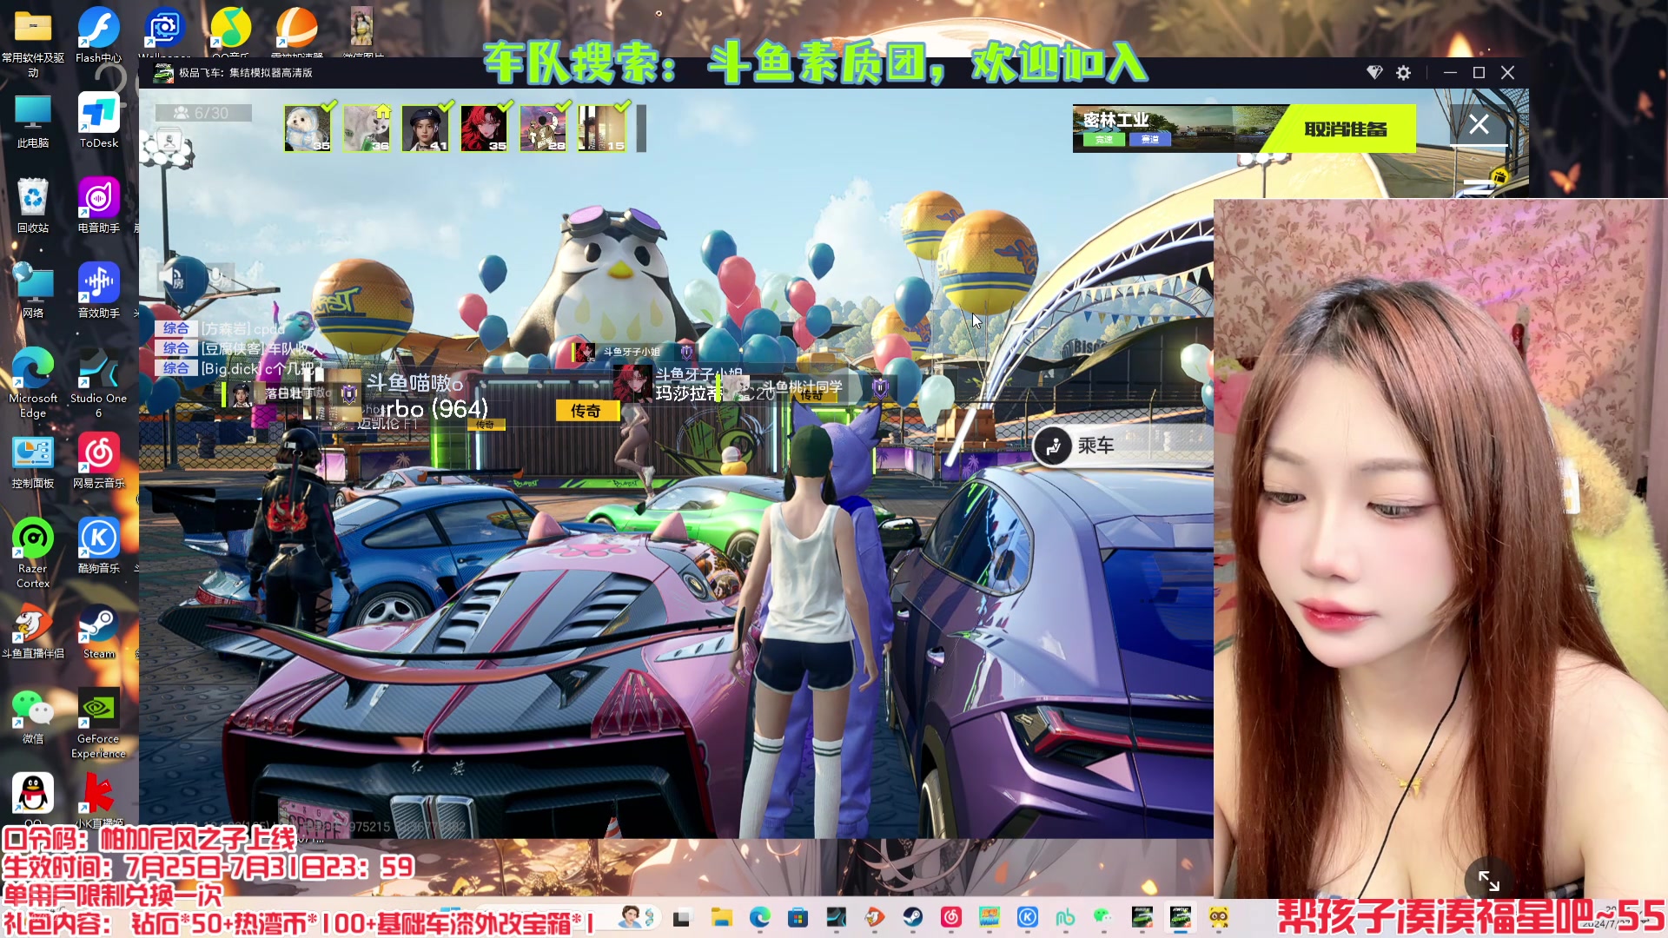Open File Explorer from the taskbar
The height and width of the screenshot is (938, 1668).
click(721, 917)
